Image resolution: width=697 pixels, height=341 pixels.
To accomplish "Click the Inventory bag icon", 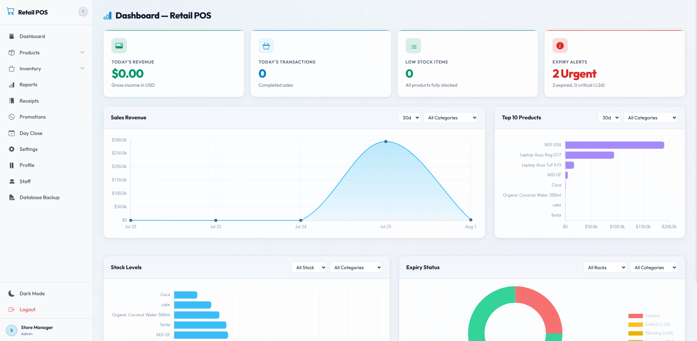I will [12, 69].
